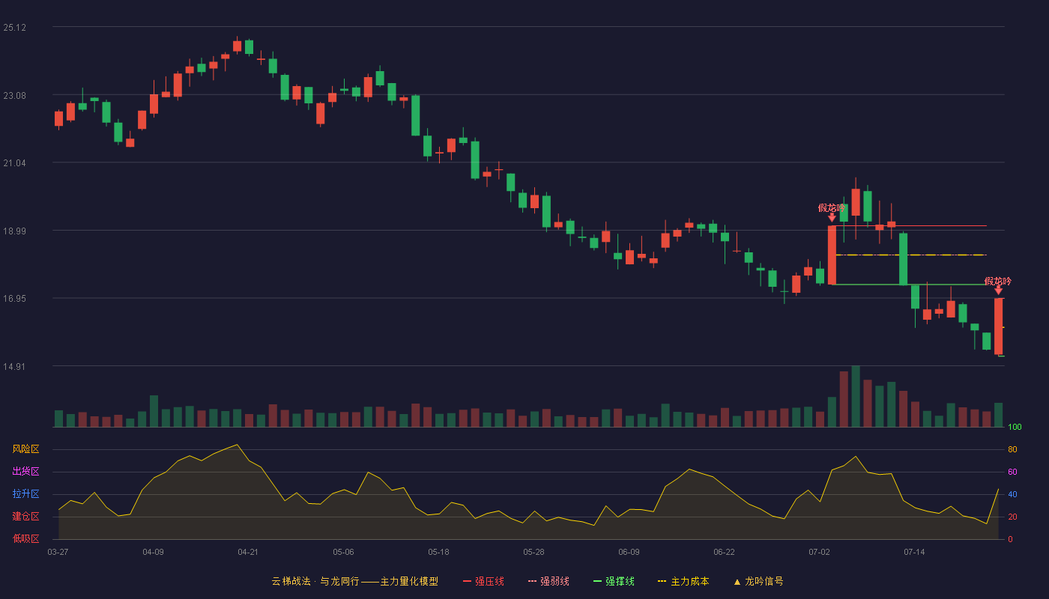The height and width of the screenshot is (599, 1049).
Task: Click the 07-02 date label
Action: (x=819, y=552)
